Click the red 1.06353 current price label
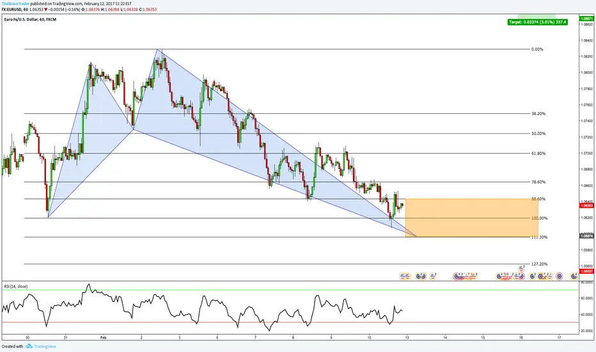The width and height of the screenshot is (596, 352). (587, 205)
